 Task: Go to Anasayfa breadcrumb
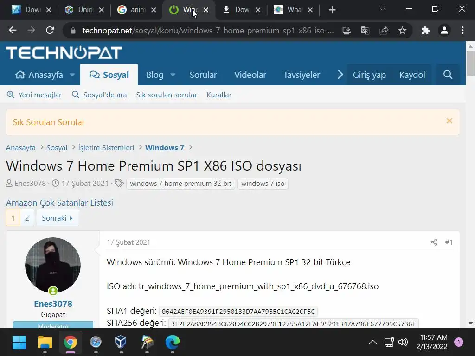pos(20,148)
